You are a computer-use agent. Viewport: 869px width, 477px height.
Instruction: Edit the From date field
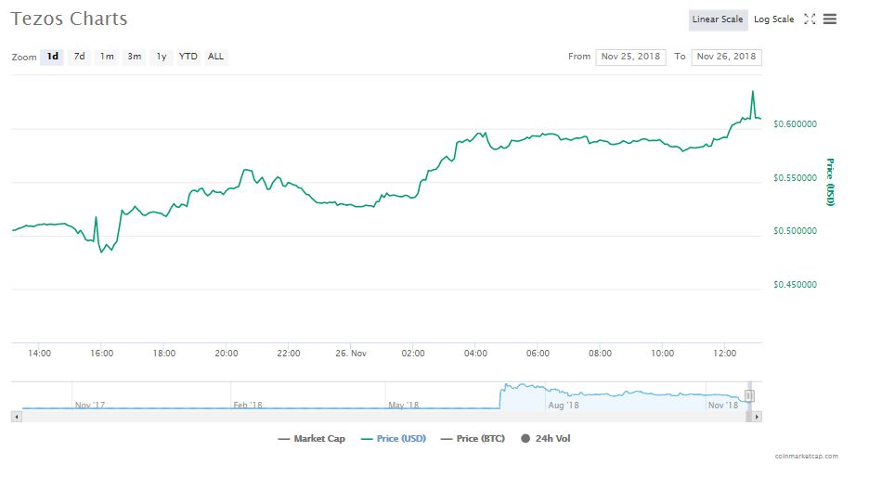coord(630,57)
